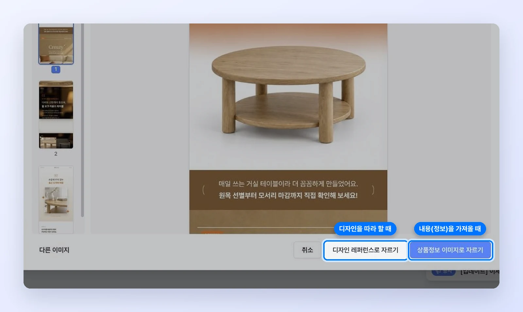Select third thumbnail showing round table
Screen dimensions: 523x312
tap(56, 200)
